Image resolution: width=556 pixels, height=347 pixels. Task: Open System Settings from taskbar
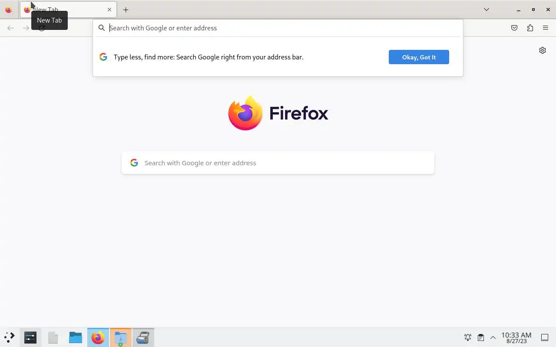pos(30,337)
